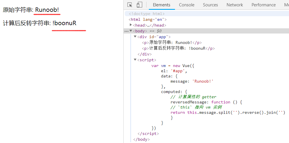Screen dimensions: 289x143
Task: Select the doctype html node
Action: coord(147,14)
